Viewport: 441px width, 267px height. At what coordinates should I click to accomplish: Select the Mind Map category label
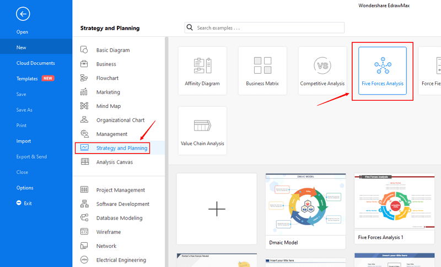pyautogui.click(x=108, y=106)
